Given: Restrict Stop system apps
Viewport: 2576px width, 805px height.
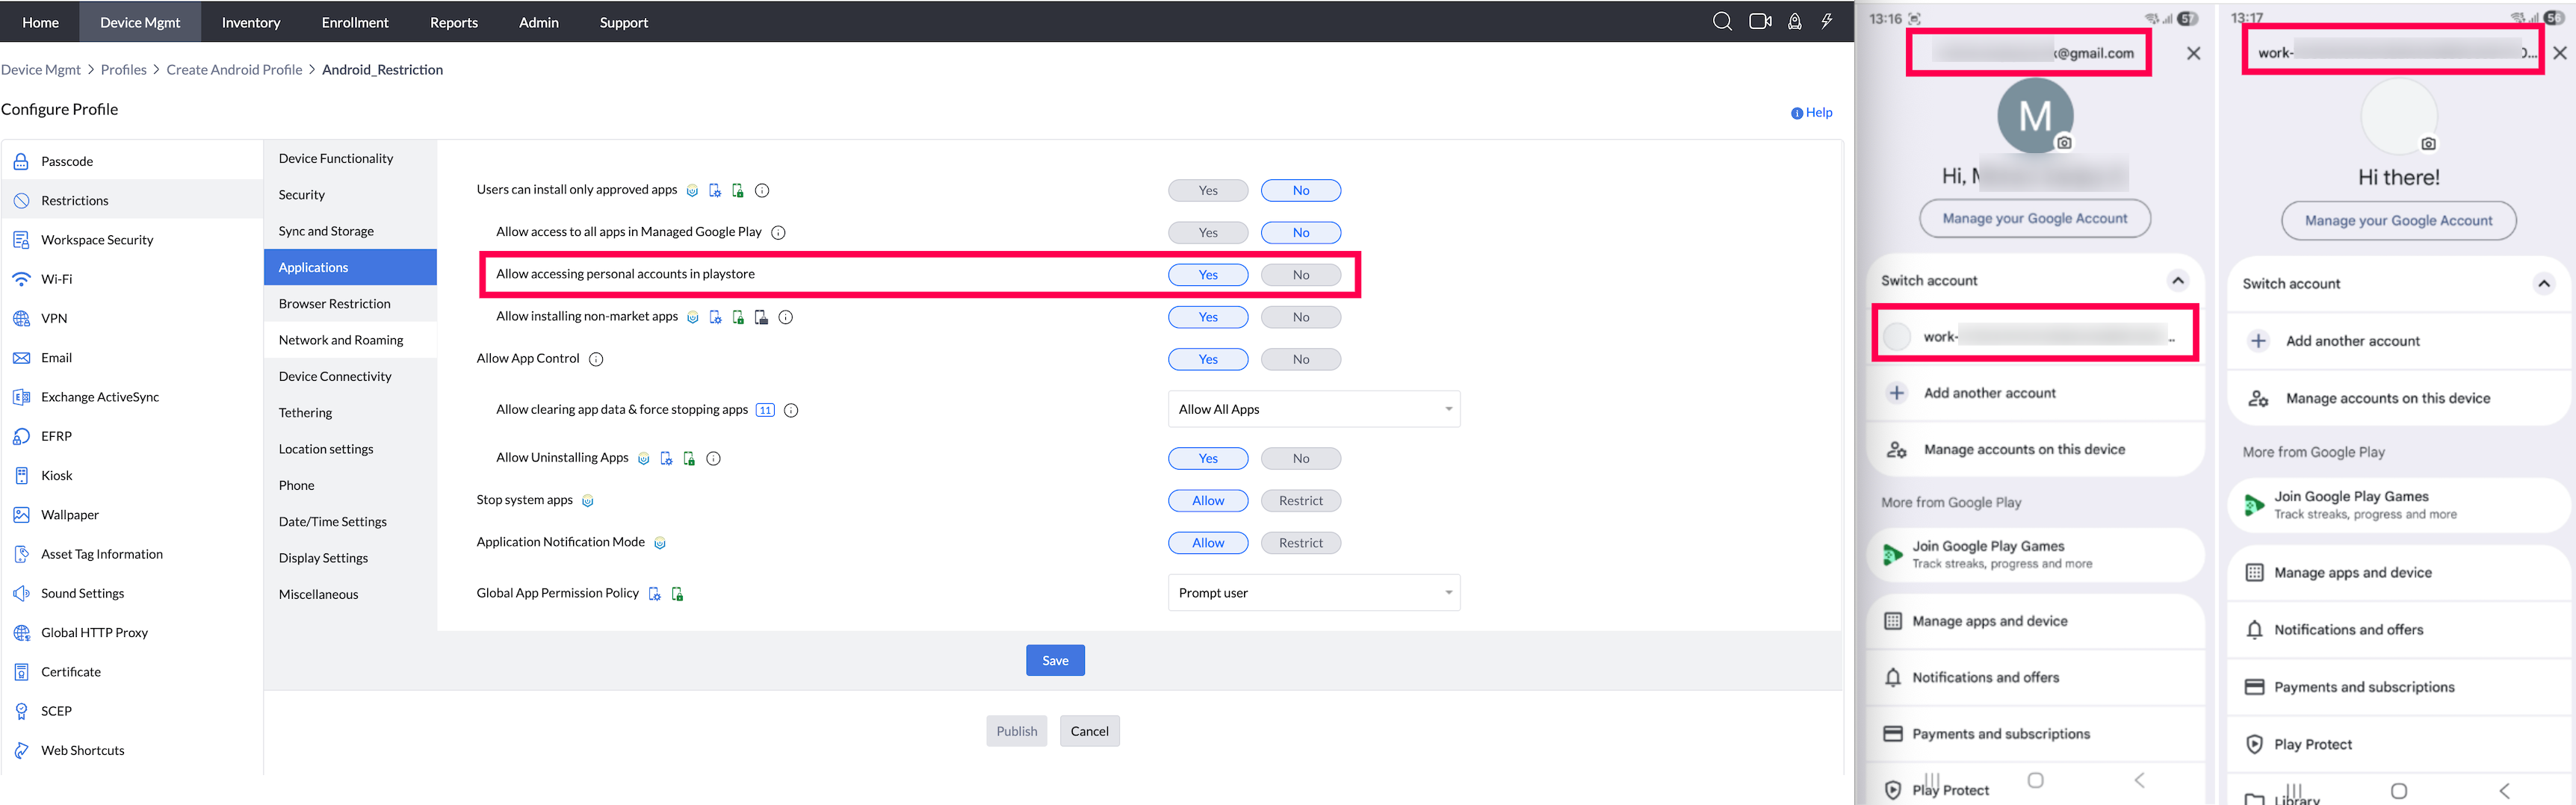Looking at the screenshot, I should click(1300, 500).
